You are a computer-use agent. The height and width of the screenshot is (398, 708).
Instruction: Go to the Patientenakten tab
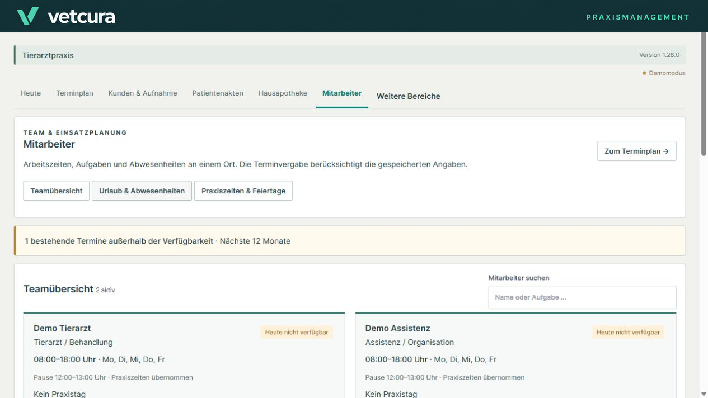point(218,93)
